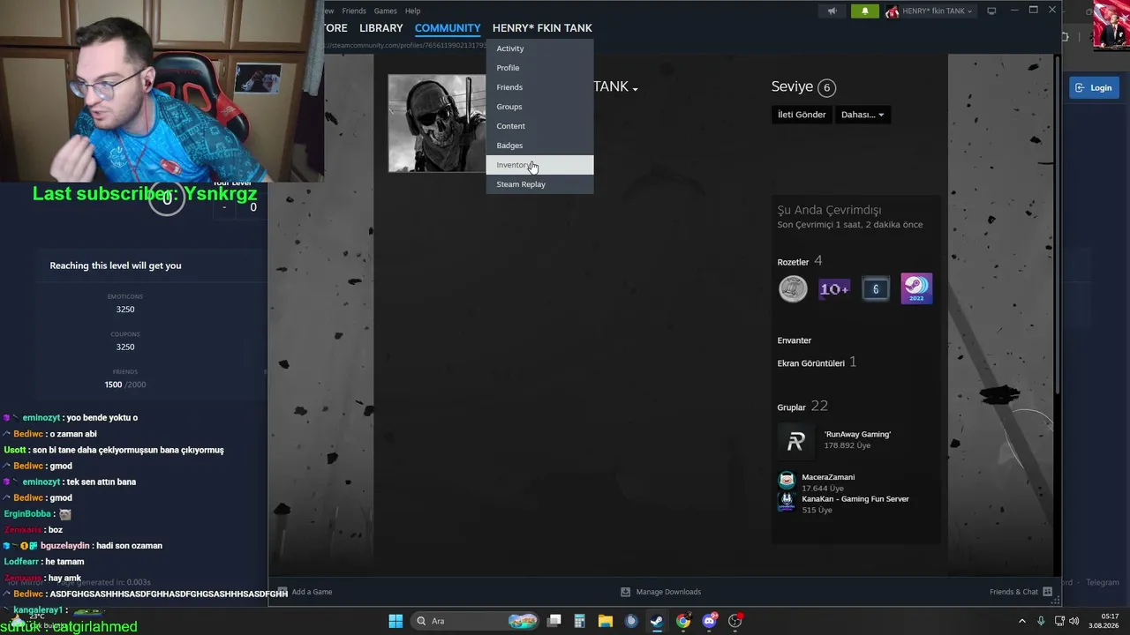Click the Add a Game plus icon
The height and width of the screenshot is (635, 1130).
(x=282, y=592)
